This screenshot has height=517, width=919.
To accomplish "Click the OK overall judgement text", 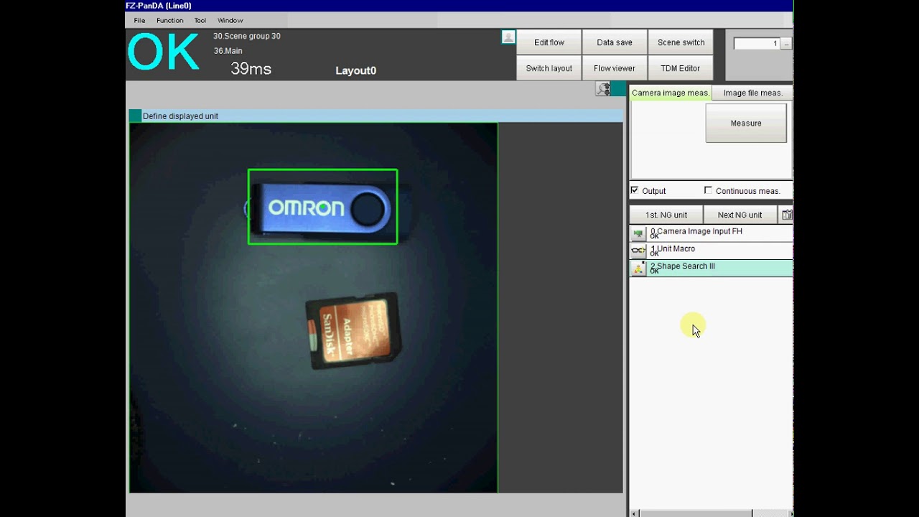I will (x=164, y=52).
